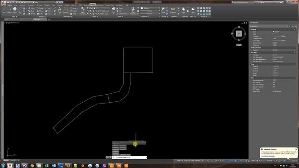299x168 pixels.
Task: Open the Excel icon on taskbar
Action: pos(47,166)
